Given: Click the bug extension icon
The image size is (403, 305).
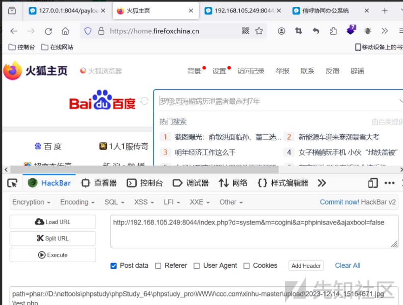Looking at the screenshot, I should [368, 31].
